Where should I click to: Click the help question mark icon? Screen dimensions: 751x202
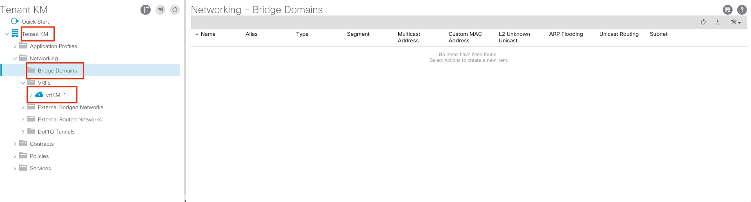(x=742, y=10)
